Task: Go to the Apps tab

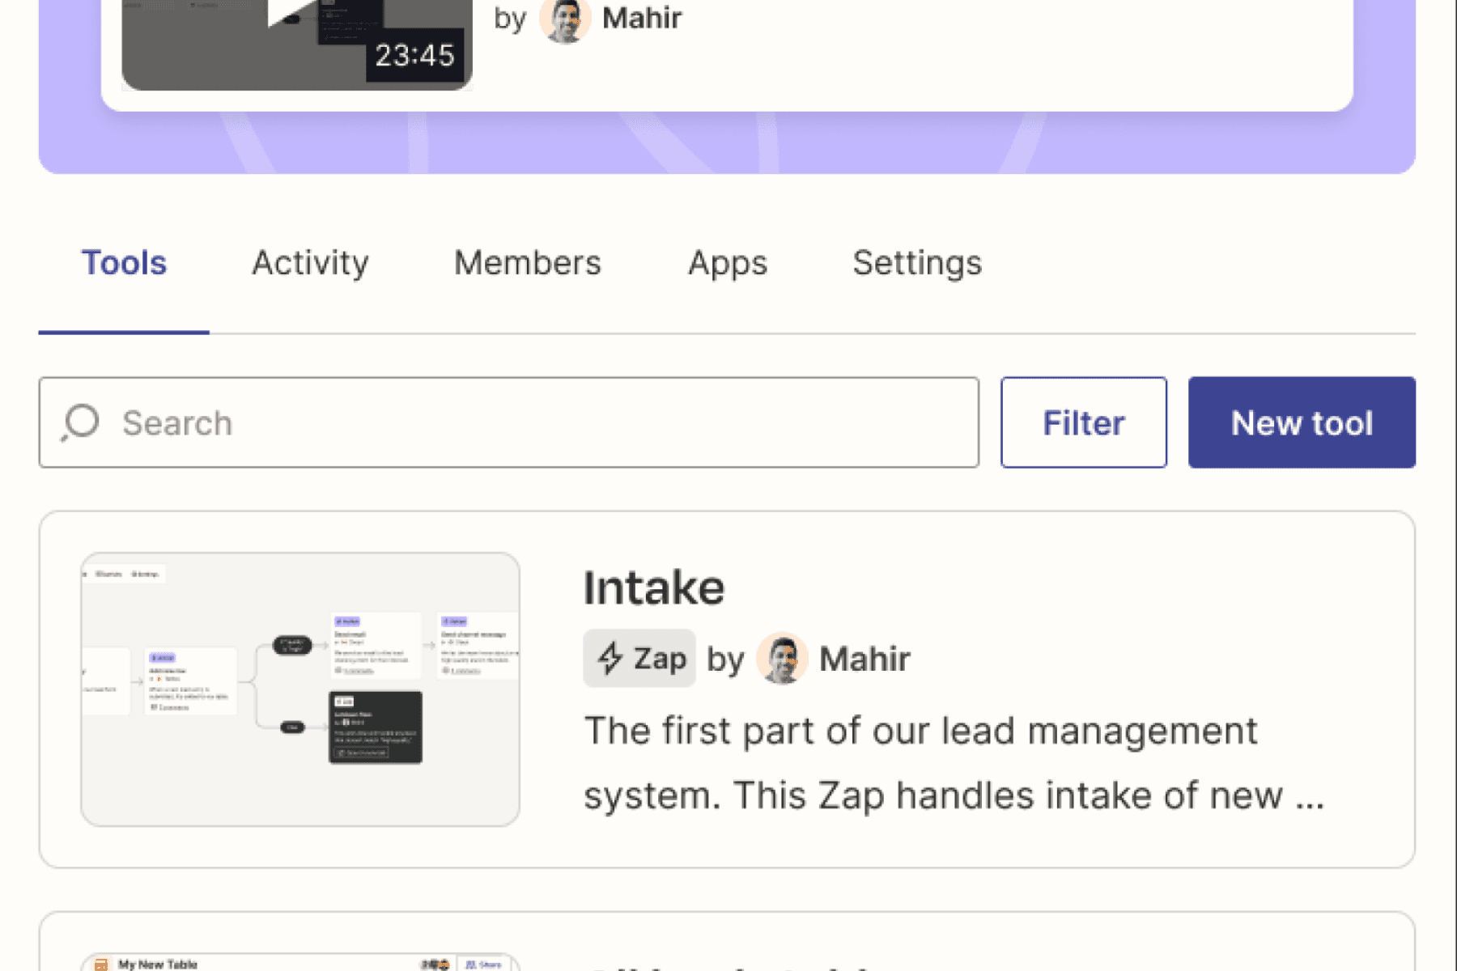Action: click(727, 263)
